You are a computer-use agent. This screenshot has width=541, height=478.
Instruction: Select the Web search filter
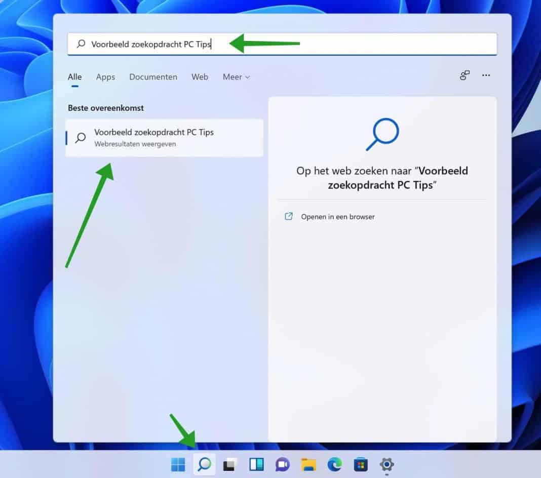pos(200,77)
